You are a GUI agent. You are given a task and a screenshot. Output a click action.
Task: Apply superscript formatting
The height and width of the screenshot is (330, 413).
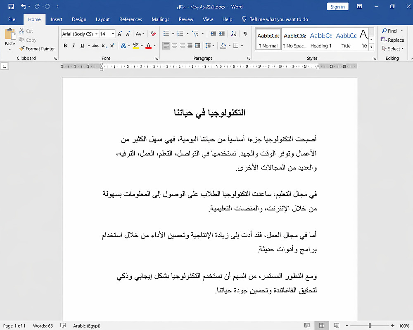(112, 46)
